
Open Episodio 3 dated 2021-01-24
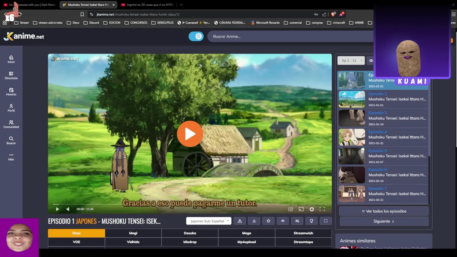pyautogui.click(x=383, y=118)
